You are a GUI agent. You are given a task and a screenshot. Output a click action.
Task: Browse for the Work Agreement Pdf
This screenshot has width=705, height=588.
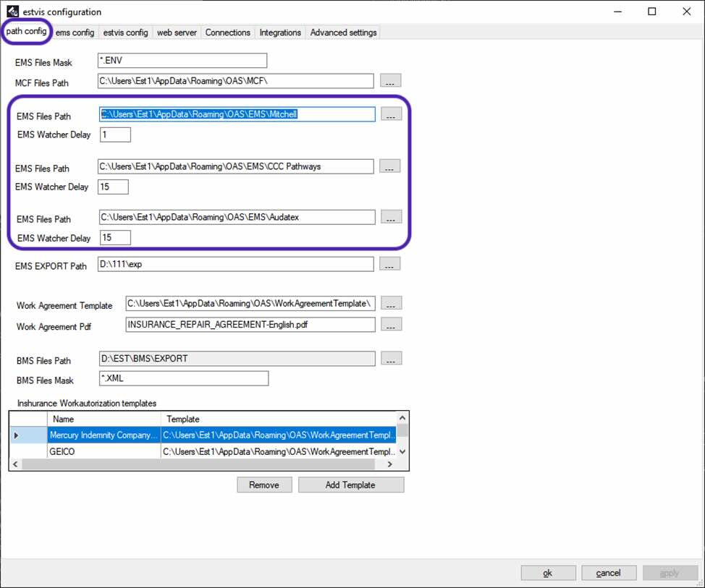[x=391, y=324]
